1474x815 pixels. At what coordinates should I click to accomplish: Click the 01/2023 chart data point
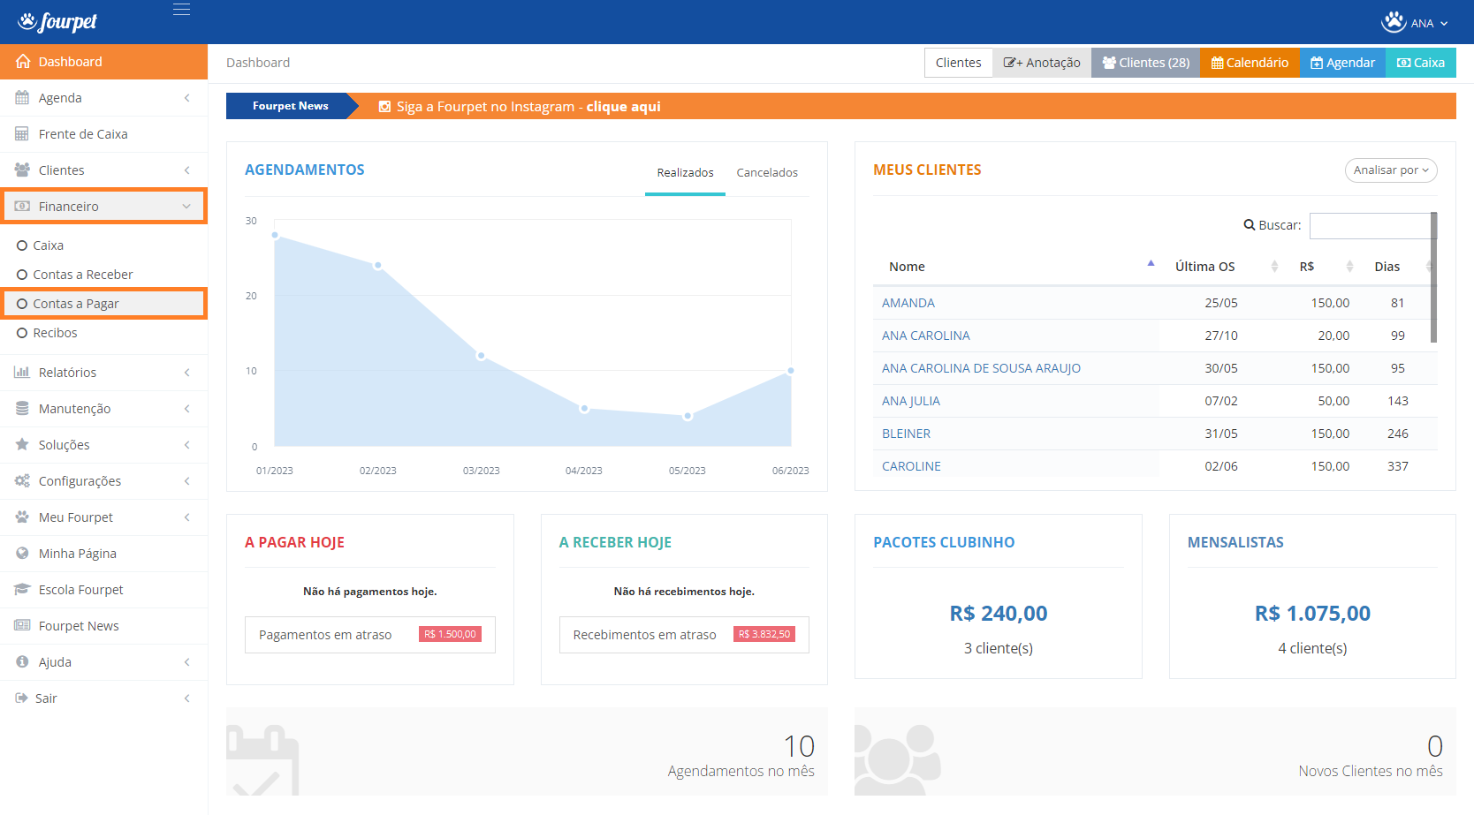tap(275, 235)
